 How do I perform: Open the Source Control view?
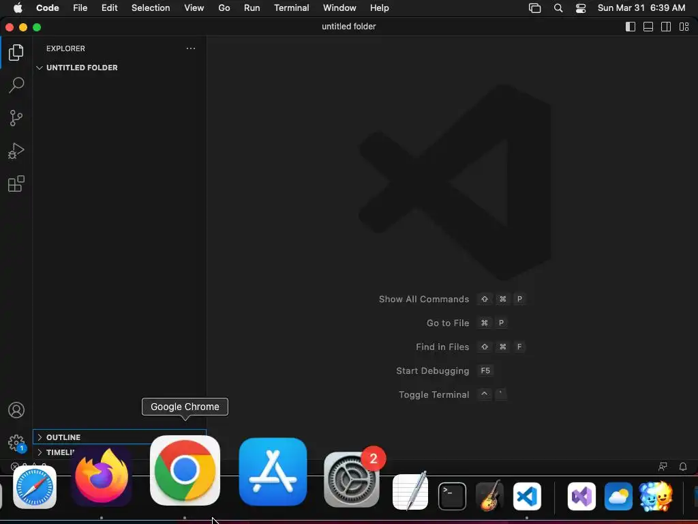tap(16, 118)
